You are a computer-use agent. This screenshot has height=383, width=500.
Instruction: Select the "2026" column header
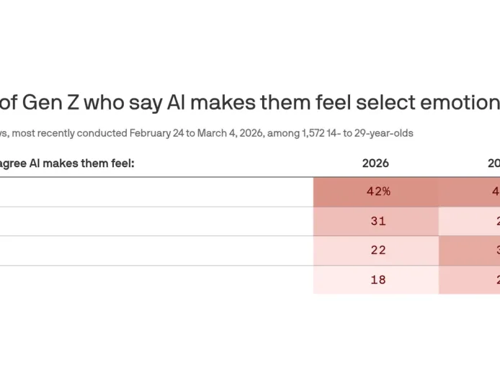[x=375, y=163]
